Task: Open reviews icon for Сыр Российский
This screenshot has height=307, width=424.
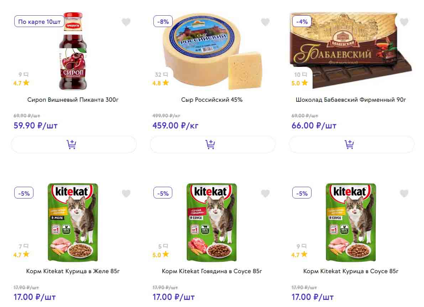Action: pyautogui.click(x=166, y=75)
